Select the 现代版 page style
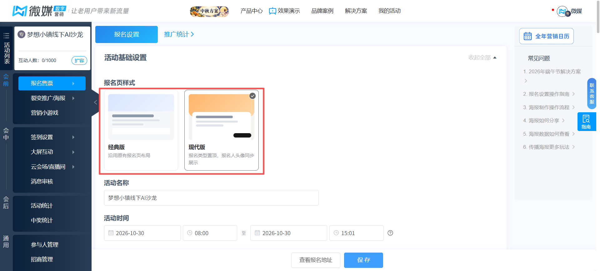600x271 pixels. [x=222, y=130]
